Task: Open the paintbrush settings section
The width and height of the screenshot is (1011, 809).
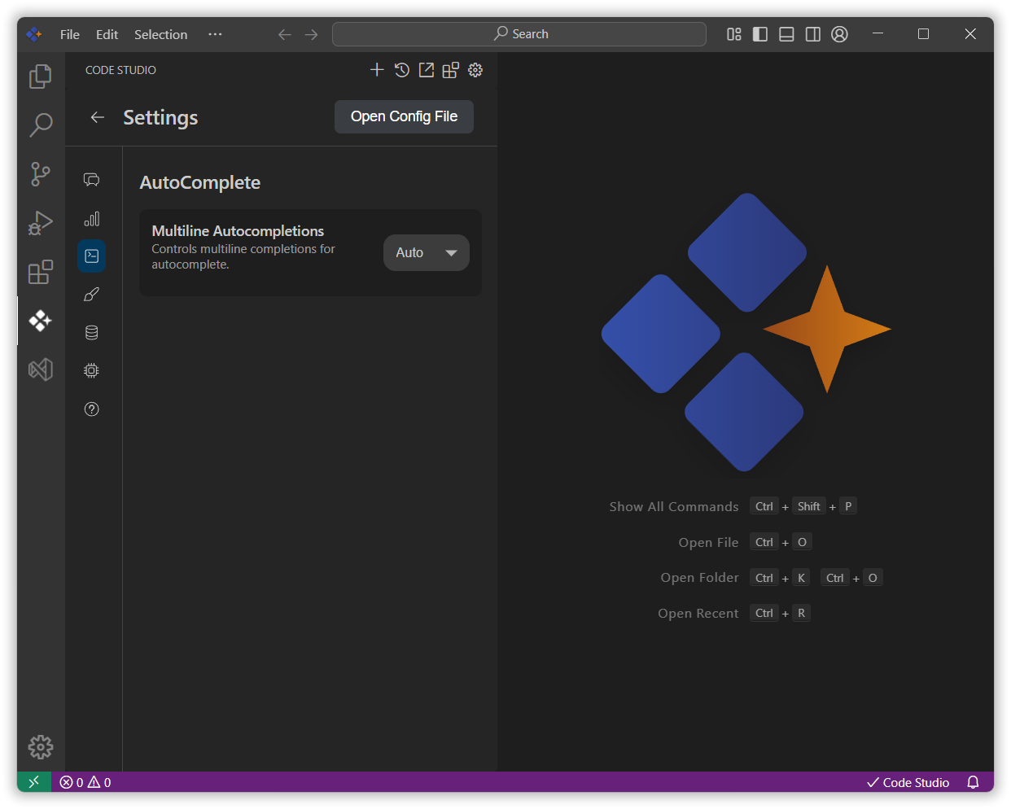Action: (x=92, y=294)
